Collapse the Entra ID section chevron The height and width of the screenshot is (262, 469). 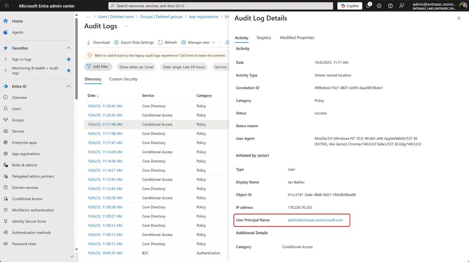(69, 86)
